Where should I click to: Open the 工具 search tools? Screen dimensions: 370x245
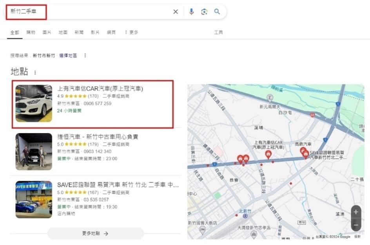[x=218, y=32]
